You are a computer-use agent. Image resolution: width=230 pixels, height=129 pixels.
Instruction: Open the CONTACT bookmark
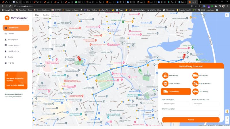click(x=56, y=10)
